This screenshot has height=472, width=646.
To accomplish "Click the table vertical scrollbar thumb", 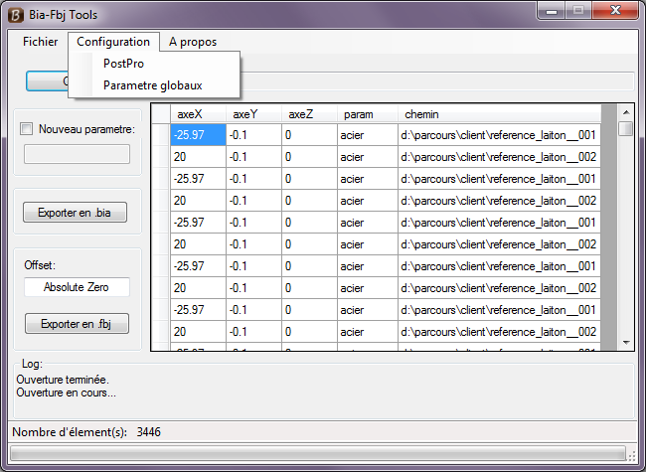I will pyautogui.click(x=626, y=128).
